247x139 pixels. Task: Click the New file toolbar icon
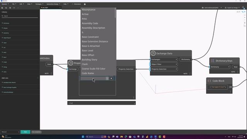(x=2, y=8)
